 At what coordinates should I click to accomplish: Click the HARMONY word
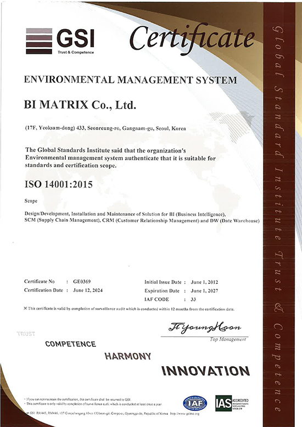click(x=128, y=356)
